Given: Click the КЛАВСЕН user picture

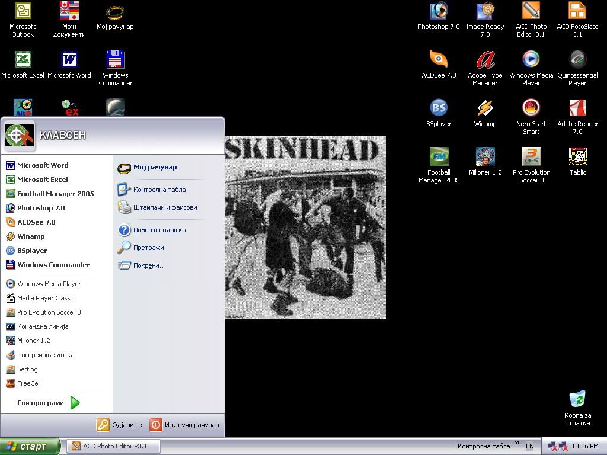Looking at the screenshot, I should 20,136.
